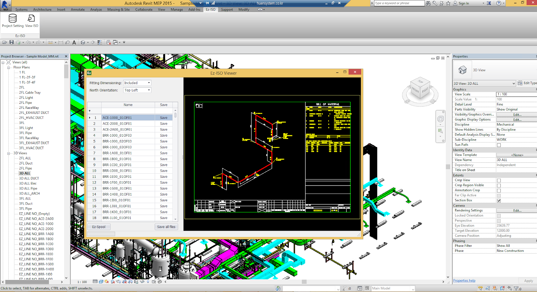The image size is (537, 292).
Task: Toggle Crop Region Visible checkbox
Action: click(499, 186)
